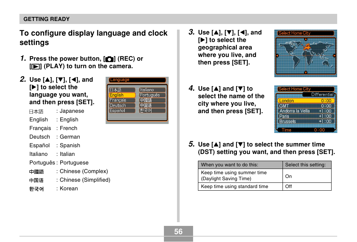Click the PLAY icon in step 1
Image resolution: width=357 pixels, height=242 pixels.
[36, 67]
